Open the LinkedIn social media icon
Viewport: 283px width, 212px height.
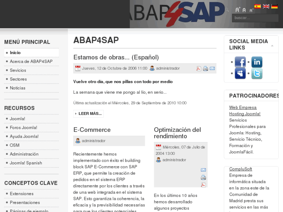click(x=257, y=62)
